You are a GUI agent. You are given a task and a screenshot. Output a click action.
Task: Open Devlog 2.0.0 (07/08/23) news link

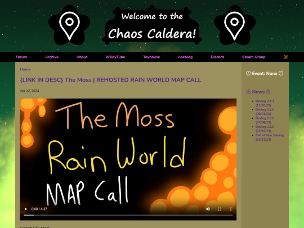click(265, 120)
